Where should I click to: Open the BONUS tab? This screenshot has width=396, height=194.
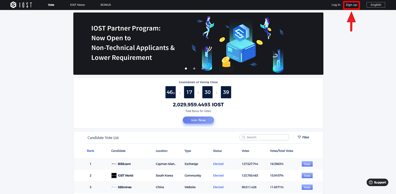pos(106,5)
